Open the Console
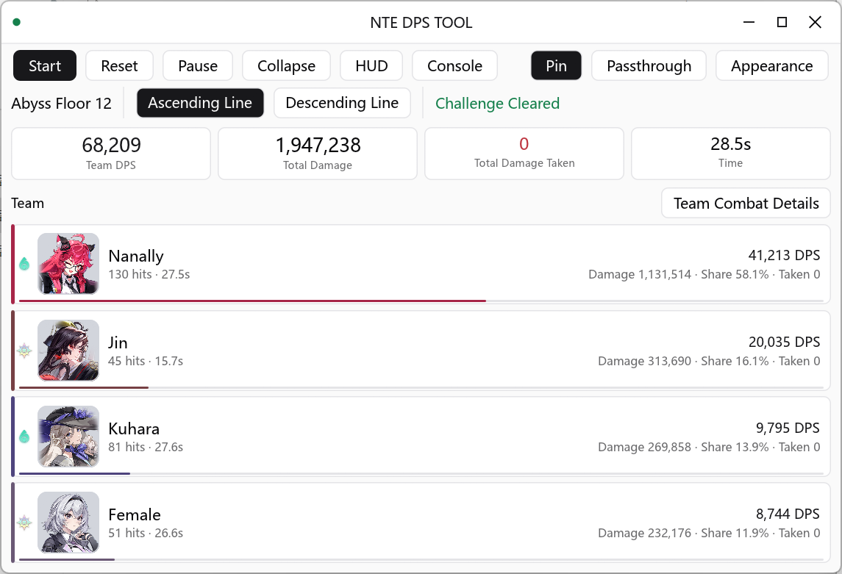 (455, 65)
